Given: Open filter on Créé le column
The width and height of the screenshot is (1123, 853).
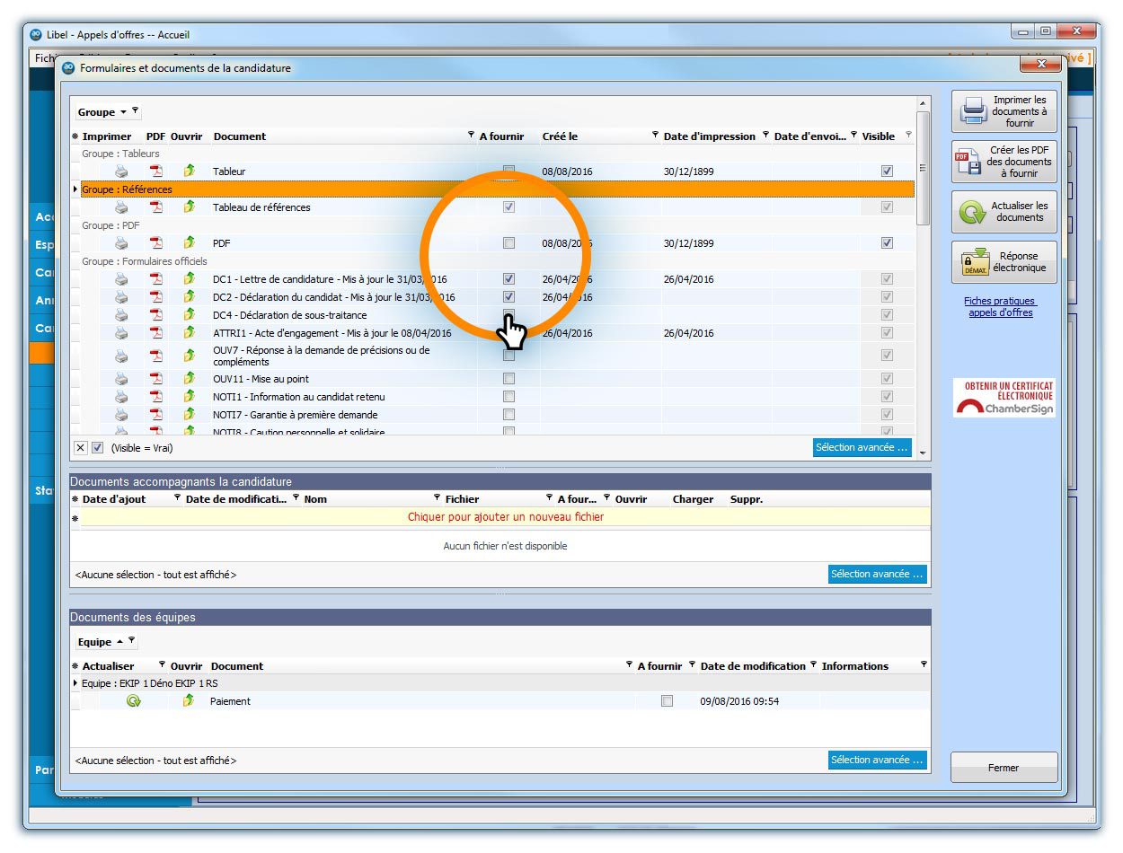Looking at the screenshot, I should pos(655,136).
